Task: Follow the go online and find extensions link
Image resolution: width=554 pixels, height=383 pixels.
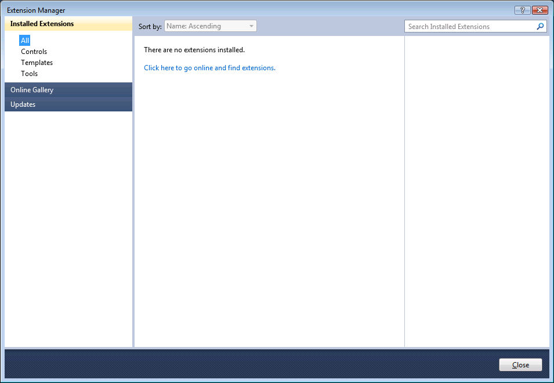Action: point(209,68)
